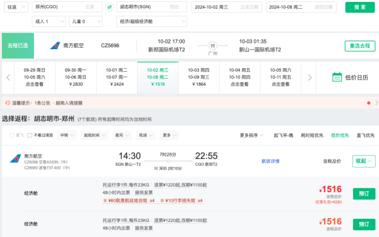Viewport: 379px width, 237px height.
Task: Open low-price calendar icon
Action: pos(337,77)
